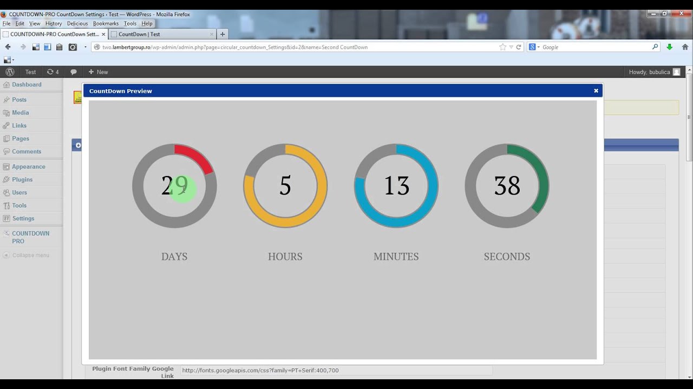Click the New item in admin bar
The height and width of the screenshot is (389, 693).
[x=98, y=72]
